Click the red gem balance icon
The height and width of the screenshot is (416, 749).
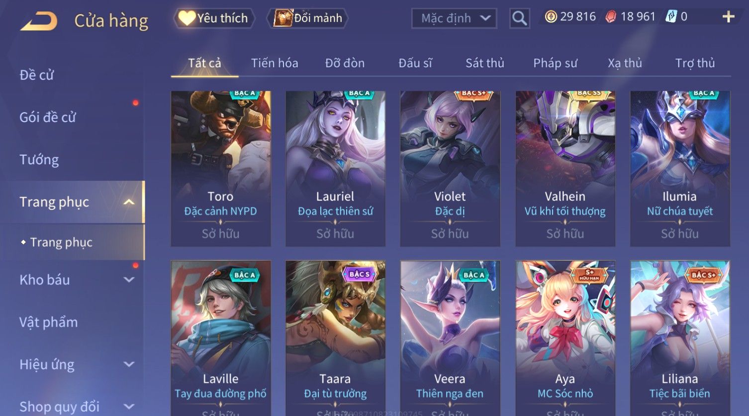click(x=611, y=17)
